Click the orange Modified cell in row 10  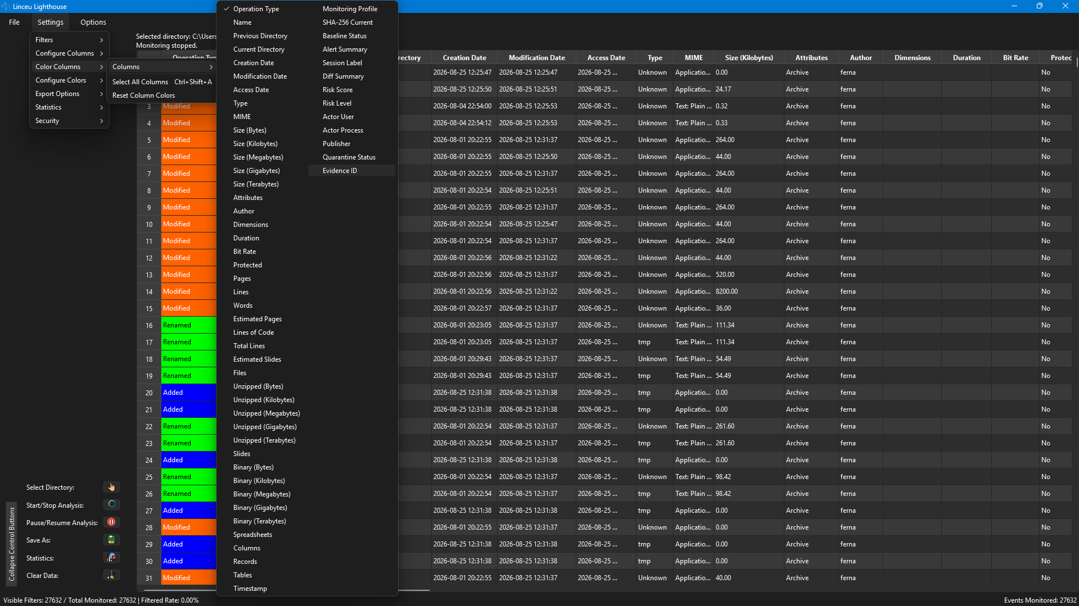[x=188, y=224]
